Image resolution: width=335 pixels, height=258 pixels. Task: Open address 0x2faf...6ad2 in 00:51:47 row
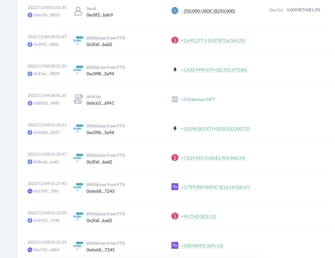[x=99, y=44]
